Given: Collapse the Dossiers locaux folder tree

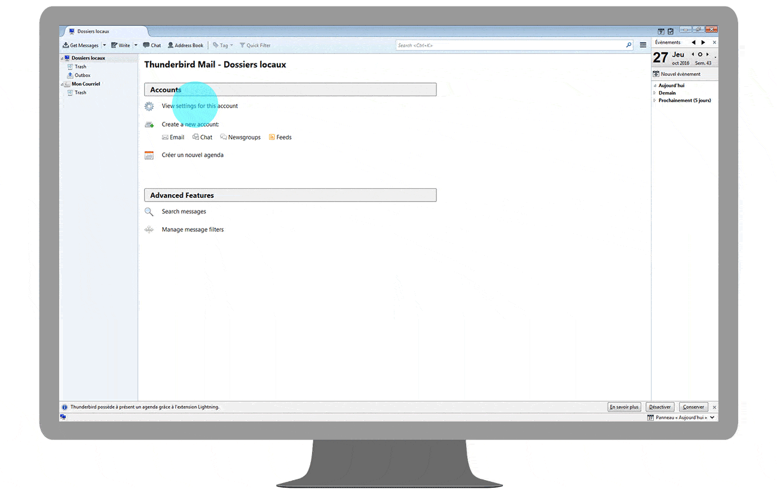Looking at the screenshot, I should (x=62, y=59).
